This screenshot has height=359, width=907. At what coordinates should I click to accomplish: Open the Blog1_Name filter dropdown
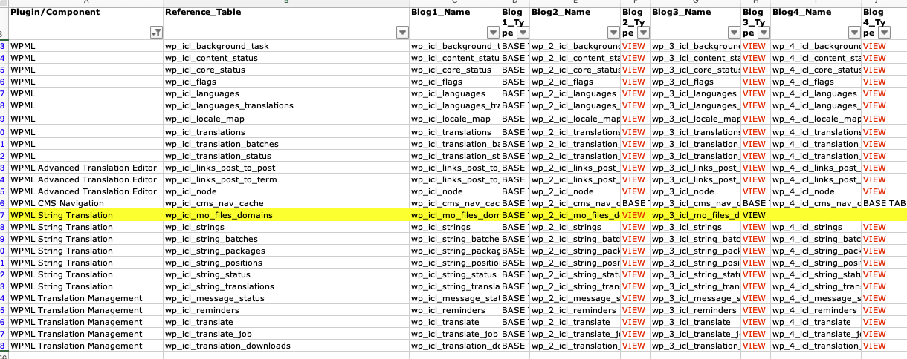coord(493,33)
